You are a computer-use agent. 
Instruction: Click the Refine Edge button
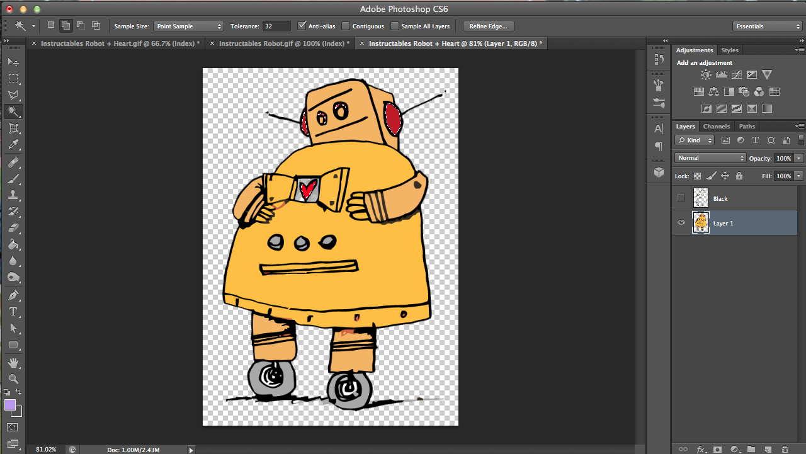click(x=489, y=26)
